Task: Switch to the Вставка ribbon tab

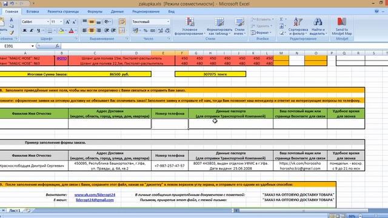Action: pos(32,12)
